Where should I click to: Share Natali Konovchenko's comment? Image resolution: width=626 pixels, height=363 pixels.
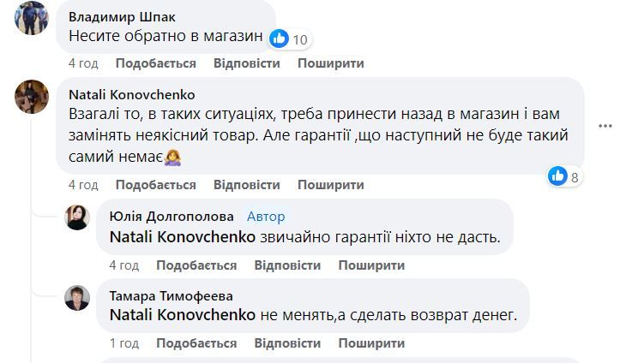click(331, 185)
